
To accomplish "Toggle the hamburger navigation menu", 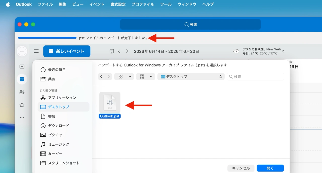I will [x=36, y=51].
